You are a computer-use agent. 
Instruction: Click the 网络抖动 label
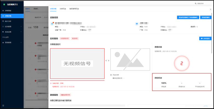point(182,87)
